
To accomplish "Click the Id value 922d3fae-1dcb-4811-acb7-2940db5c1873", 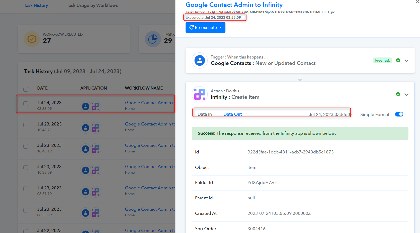I will tap(291, 152).
